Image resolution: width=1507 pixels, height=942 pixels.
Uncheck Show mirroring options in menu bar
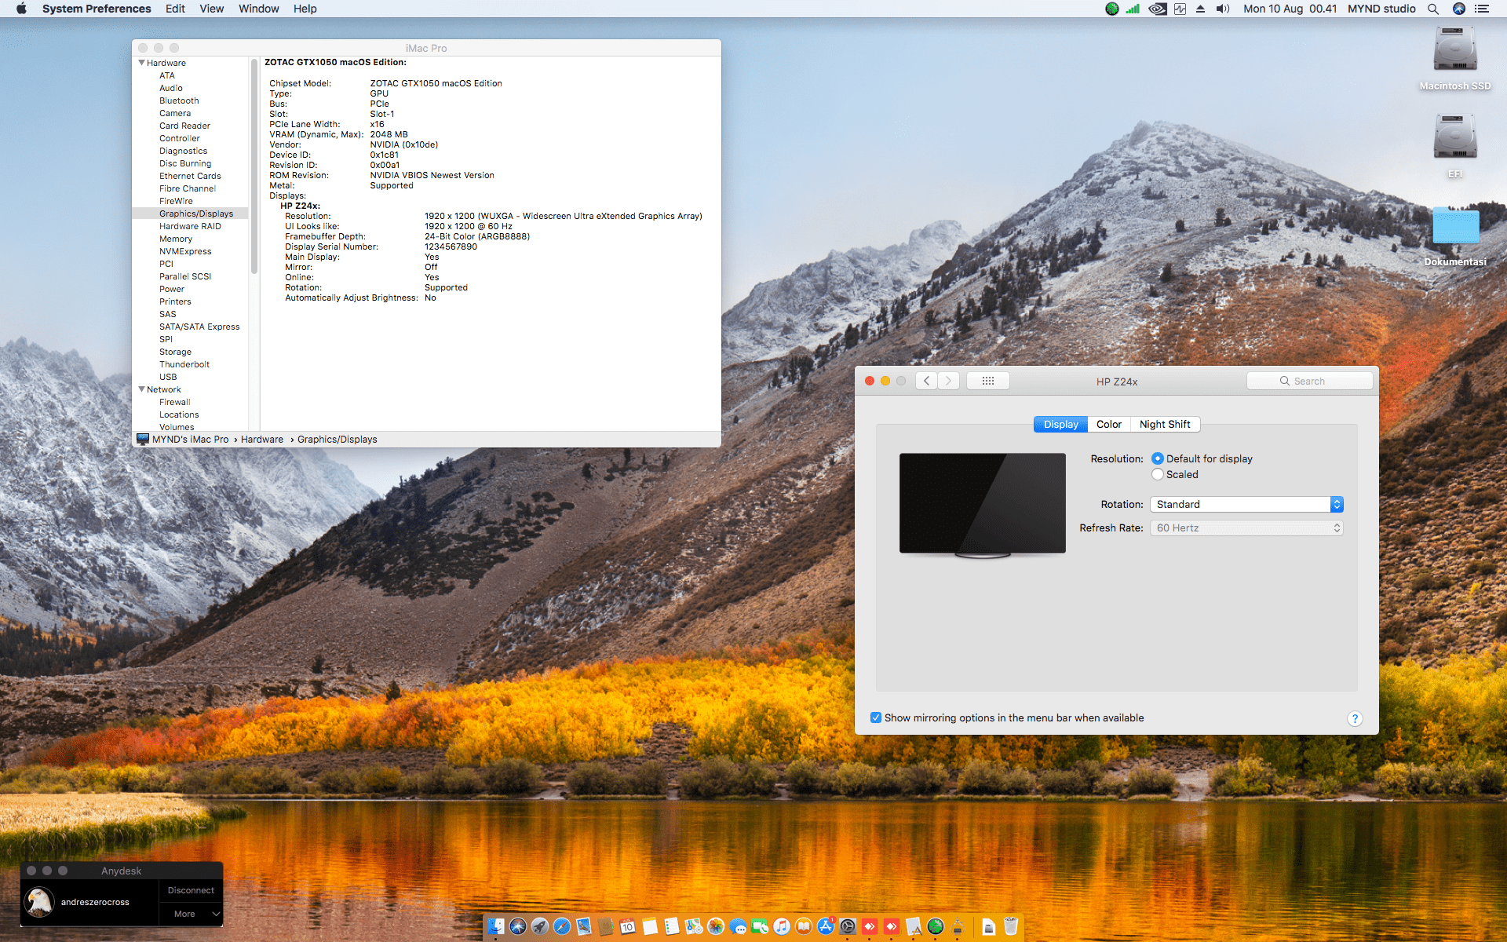coord(876,717)
